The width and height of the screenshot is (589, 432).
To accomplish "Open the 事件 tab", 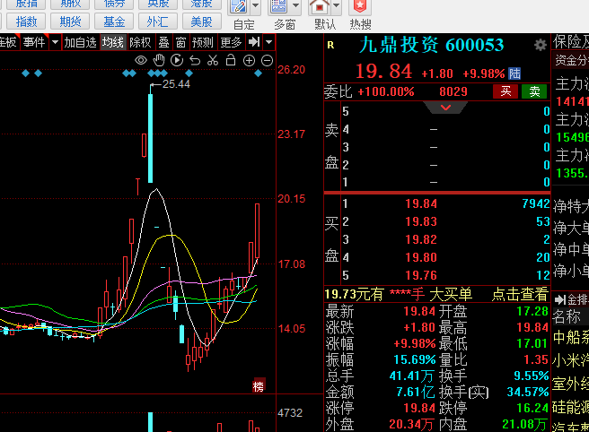I will (34, 42).
